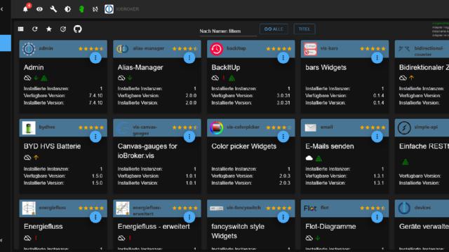Click the TITEL sort button
This screenshot has width=449, height=252.
(304, 29)
